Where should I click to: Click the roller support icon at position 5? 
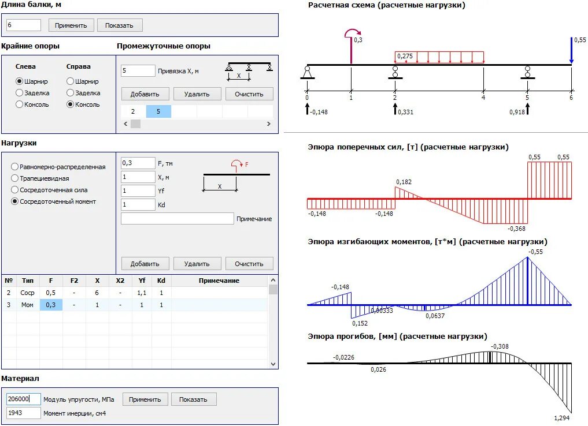(x=527, y=72)
